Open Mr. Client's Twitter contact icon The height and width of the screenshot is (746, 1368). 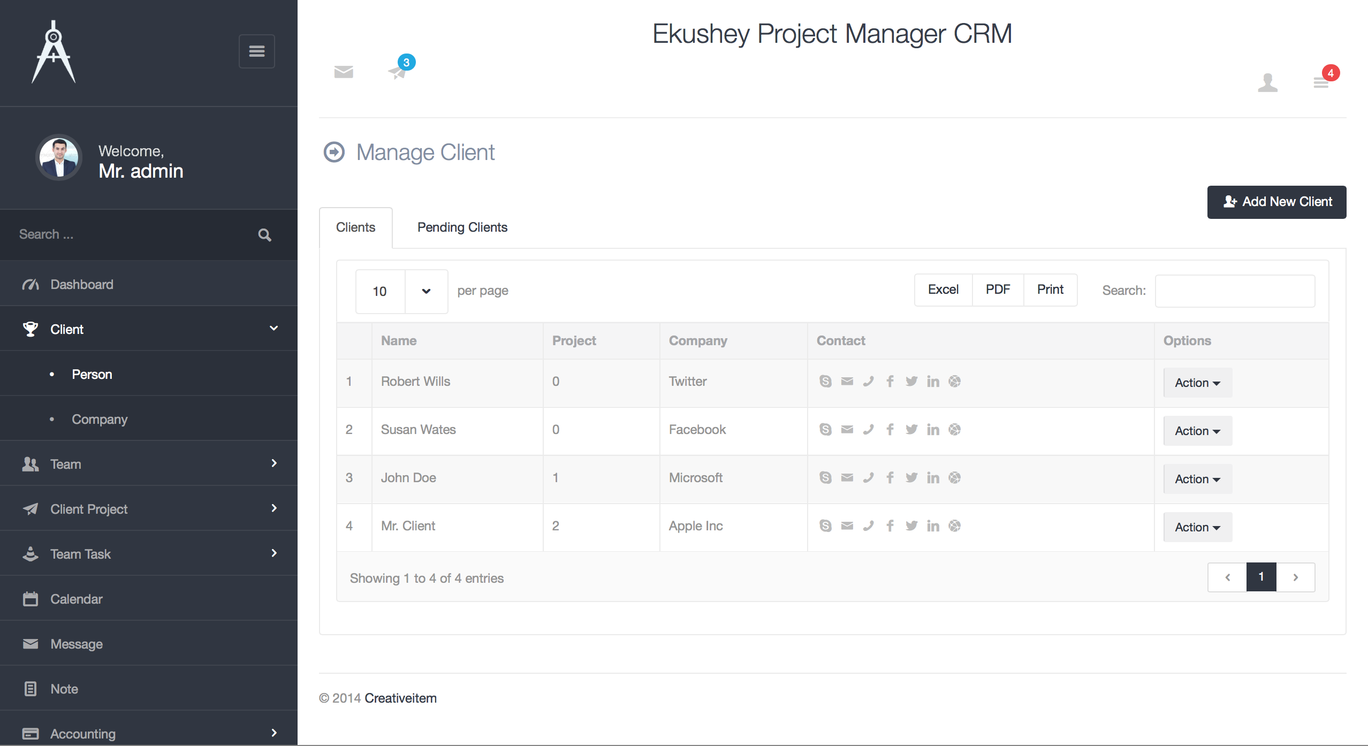[911, 526]
